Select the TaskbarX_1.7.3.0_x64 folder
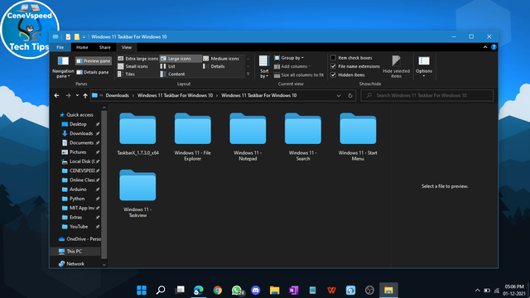The height and width of the screenshot is (298, 530). tap(137, 134)
